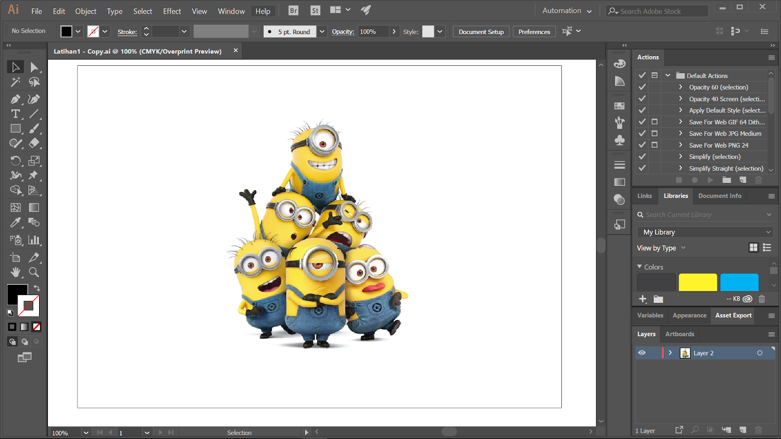Open the Preferences button
The height and width of the screenshot is (439, 781).
[x=534, y=32]
